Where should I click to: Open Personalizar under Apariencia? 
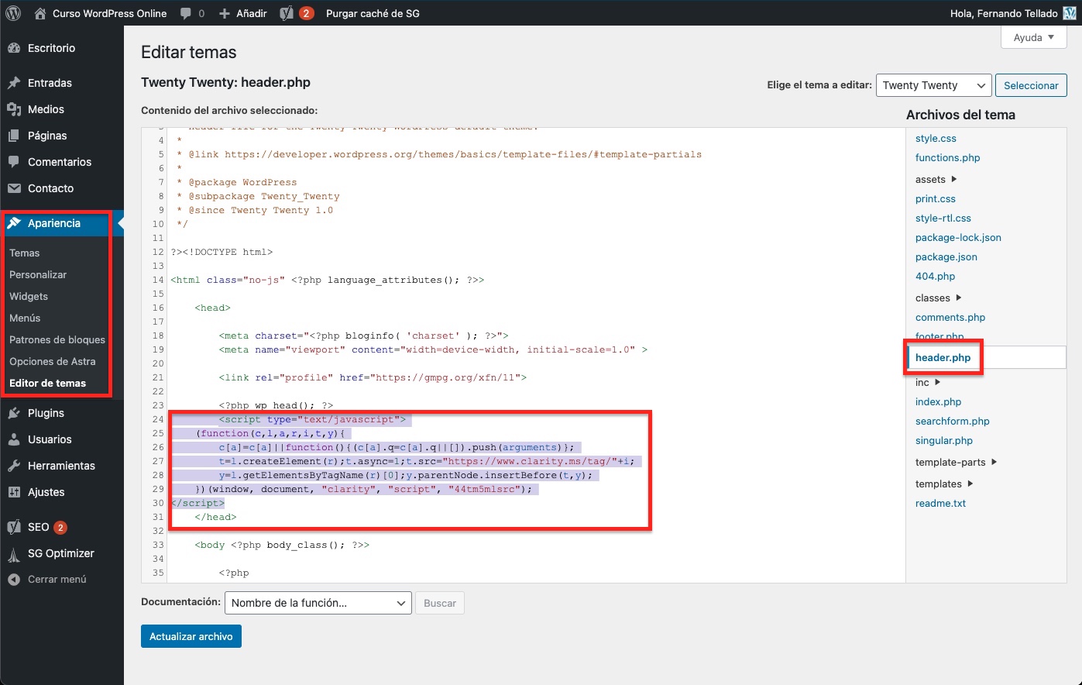(x=38, y=274)
